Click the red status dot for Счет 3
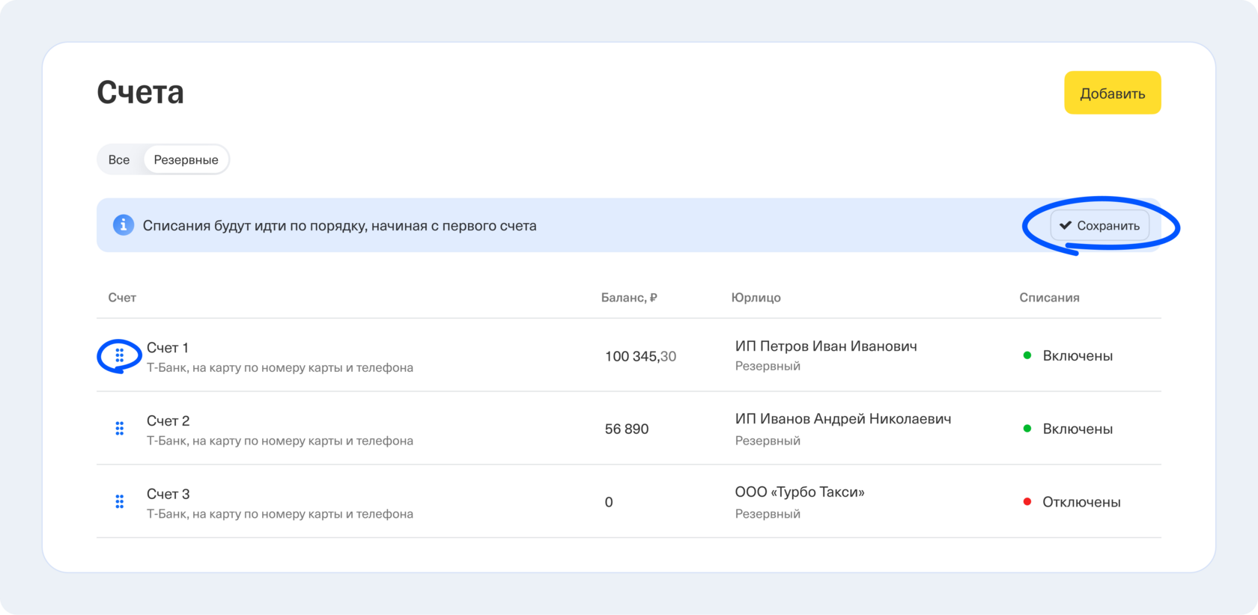Viewport: 1258px width, 615px height. (x=1027, y=502)
